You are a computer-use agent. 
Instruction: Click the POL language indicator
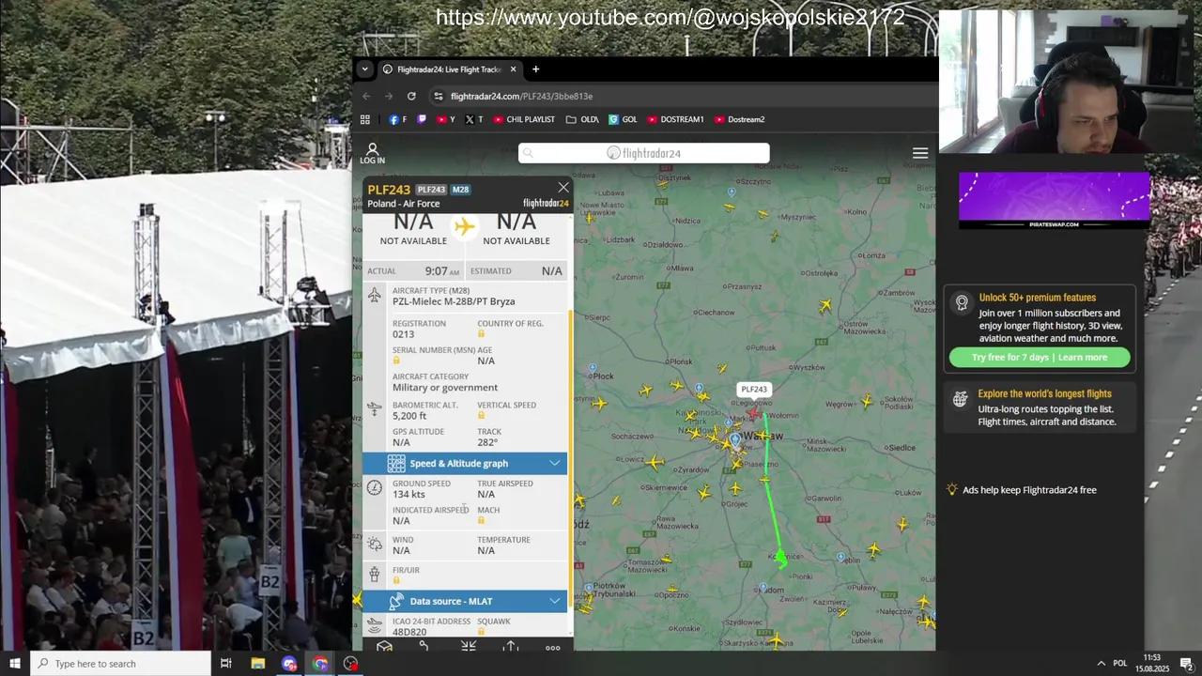pyautogui.click(x=1119, y=664)
